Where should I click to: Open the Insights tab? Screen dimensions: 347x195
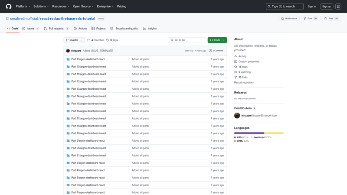point(150,29)
